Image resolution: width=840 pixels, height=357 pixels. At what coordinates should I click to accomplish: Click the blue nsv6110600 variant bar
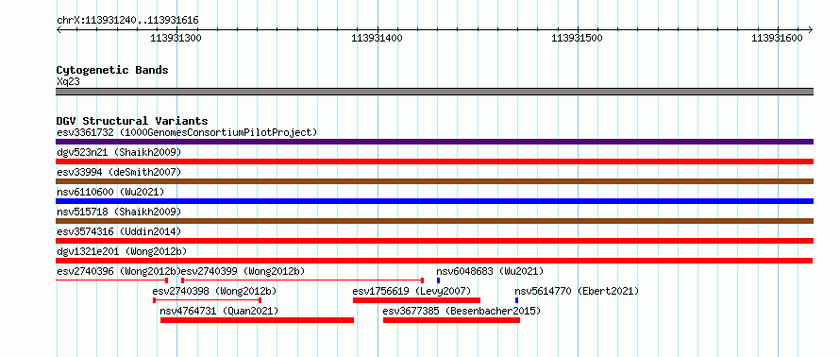[434, 201]
